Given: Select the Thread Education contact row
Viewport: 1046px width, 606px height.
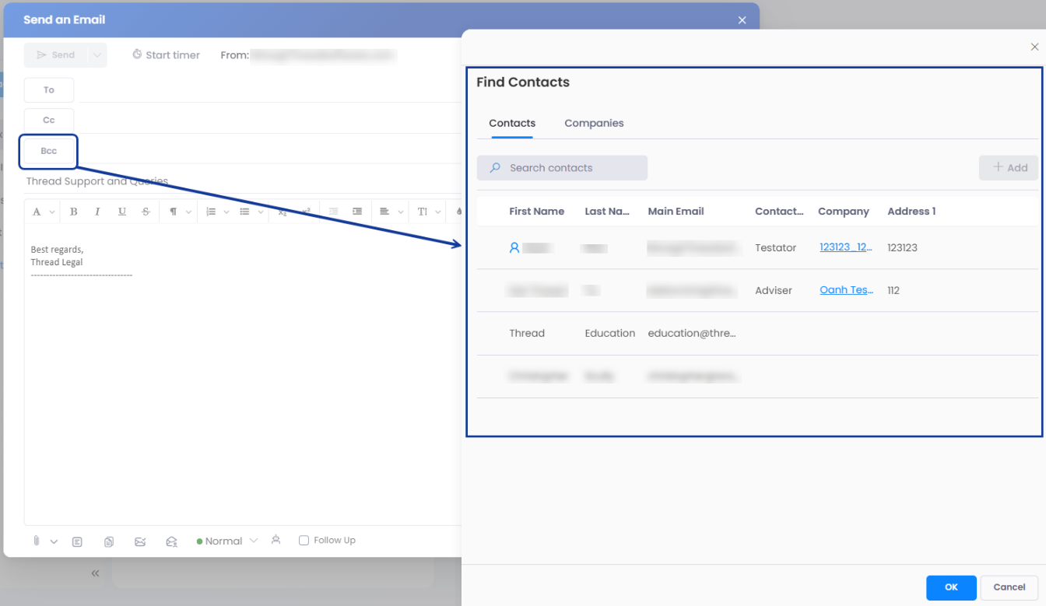Looking at the screenshot, I should coord(623,334).
